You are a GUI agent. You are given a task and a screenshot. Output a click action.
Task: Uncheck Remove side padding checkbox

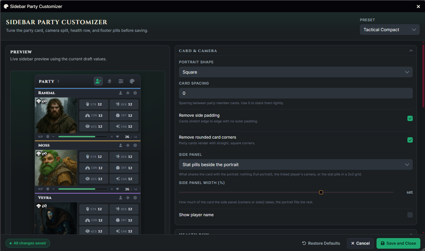(x=410, y=118)
